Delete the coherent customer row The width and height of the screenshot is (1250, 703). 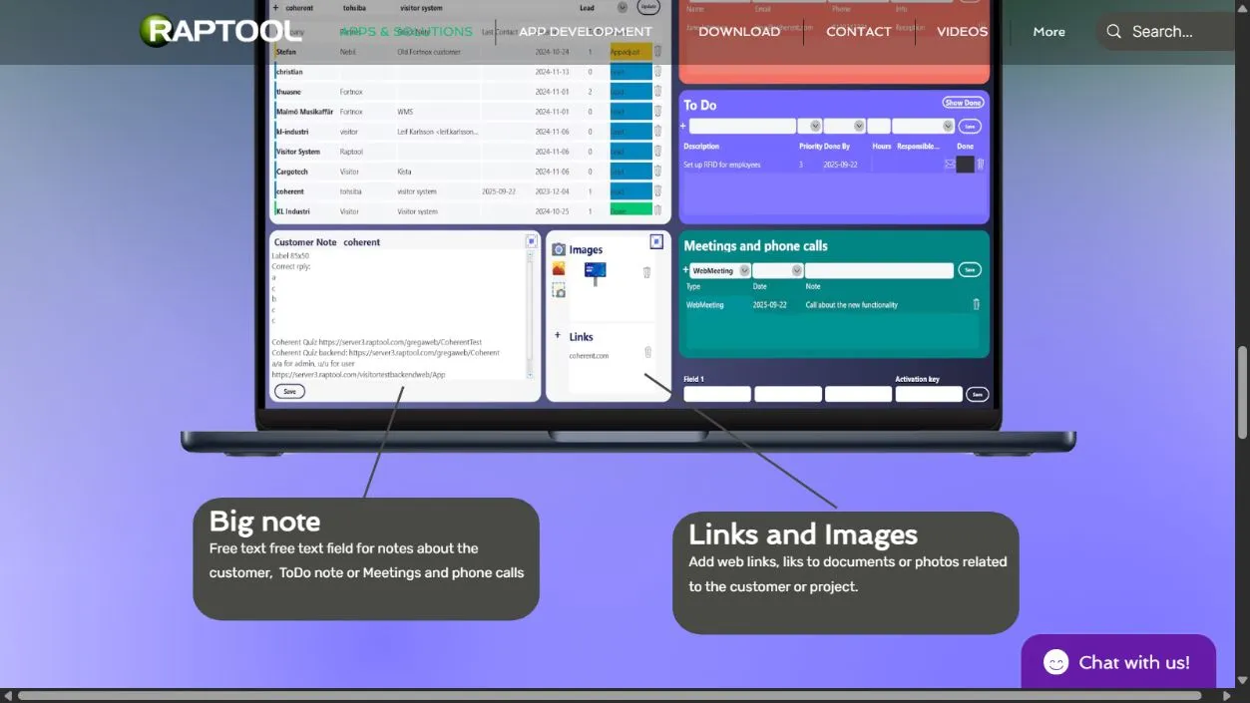[x=657, y=191]
